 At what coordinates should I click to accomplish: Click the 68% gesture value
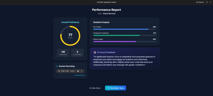click(154, 39)
